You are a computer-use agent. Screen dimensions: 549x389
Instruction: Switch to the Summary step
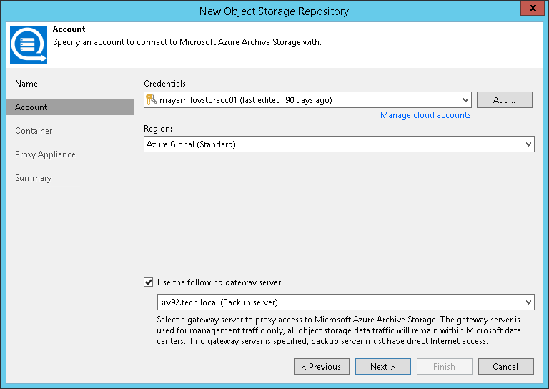tap(31, 178)
